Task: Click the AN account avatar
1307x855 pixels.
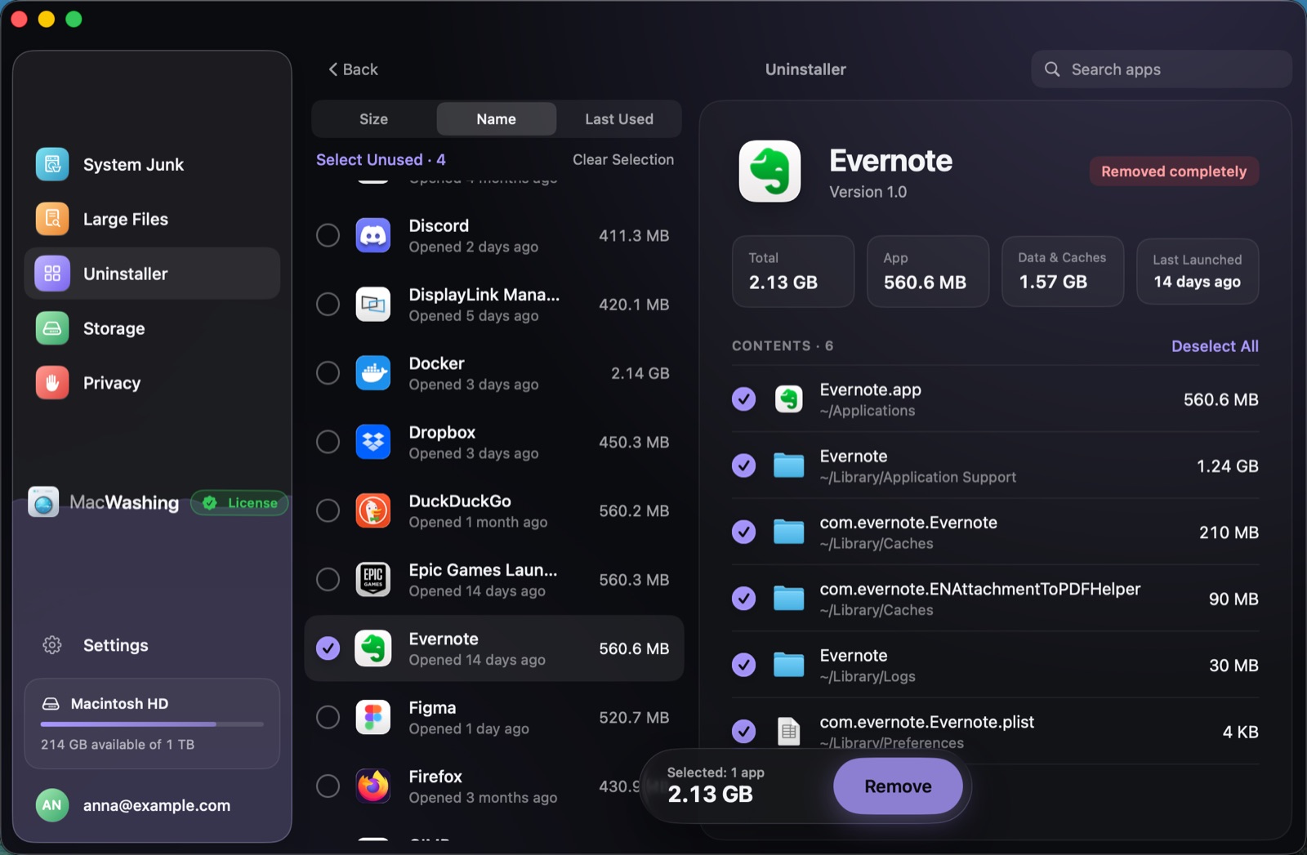Action: (x=52, y=805)
